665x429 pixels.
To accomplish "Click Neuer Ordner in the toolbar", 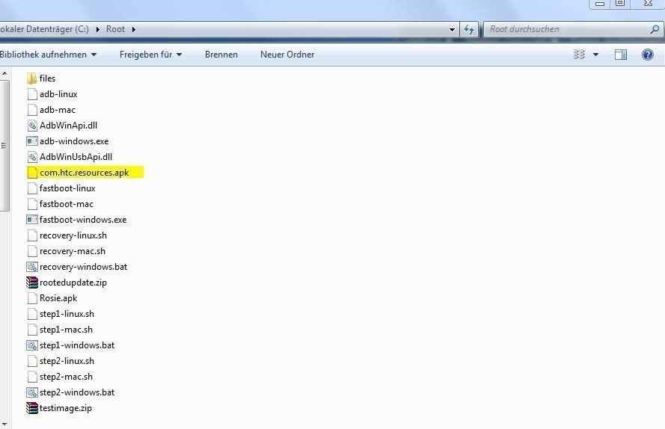I will pyautogui.click(x=287, y=55).
